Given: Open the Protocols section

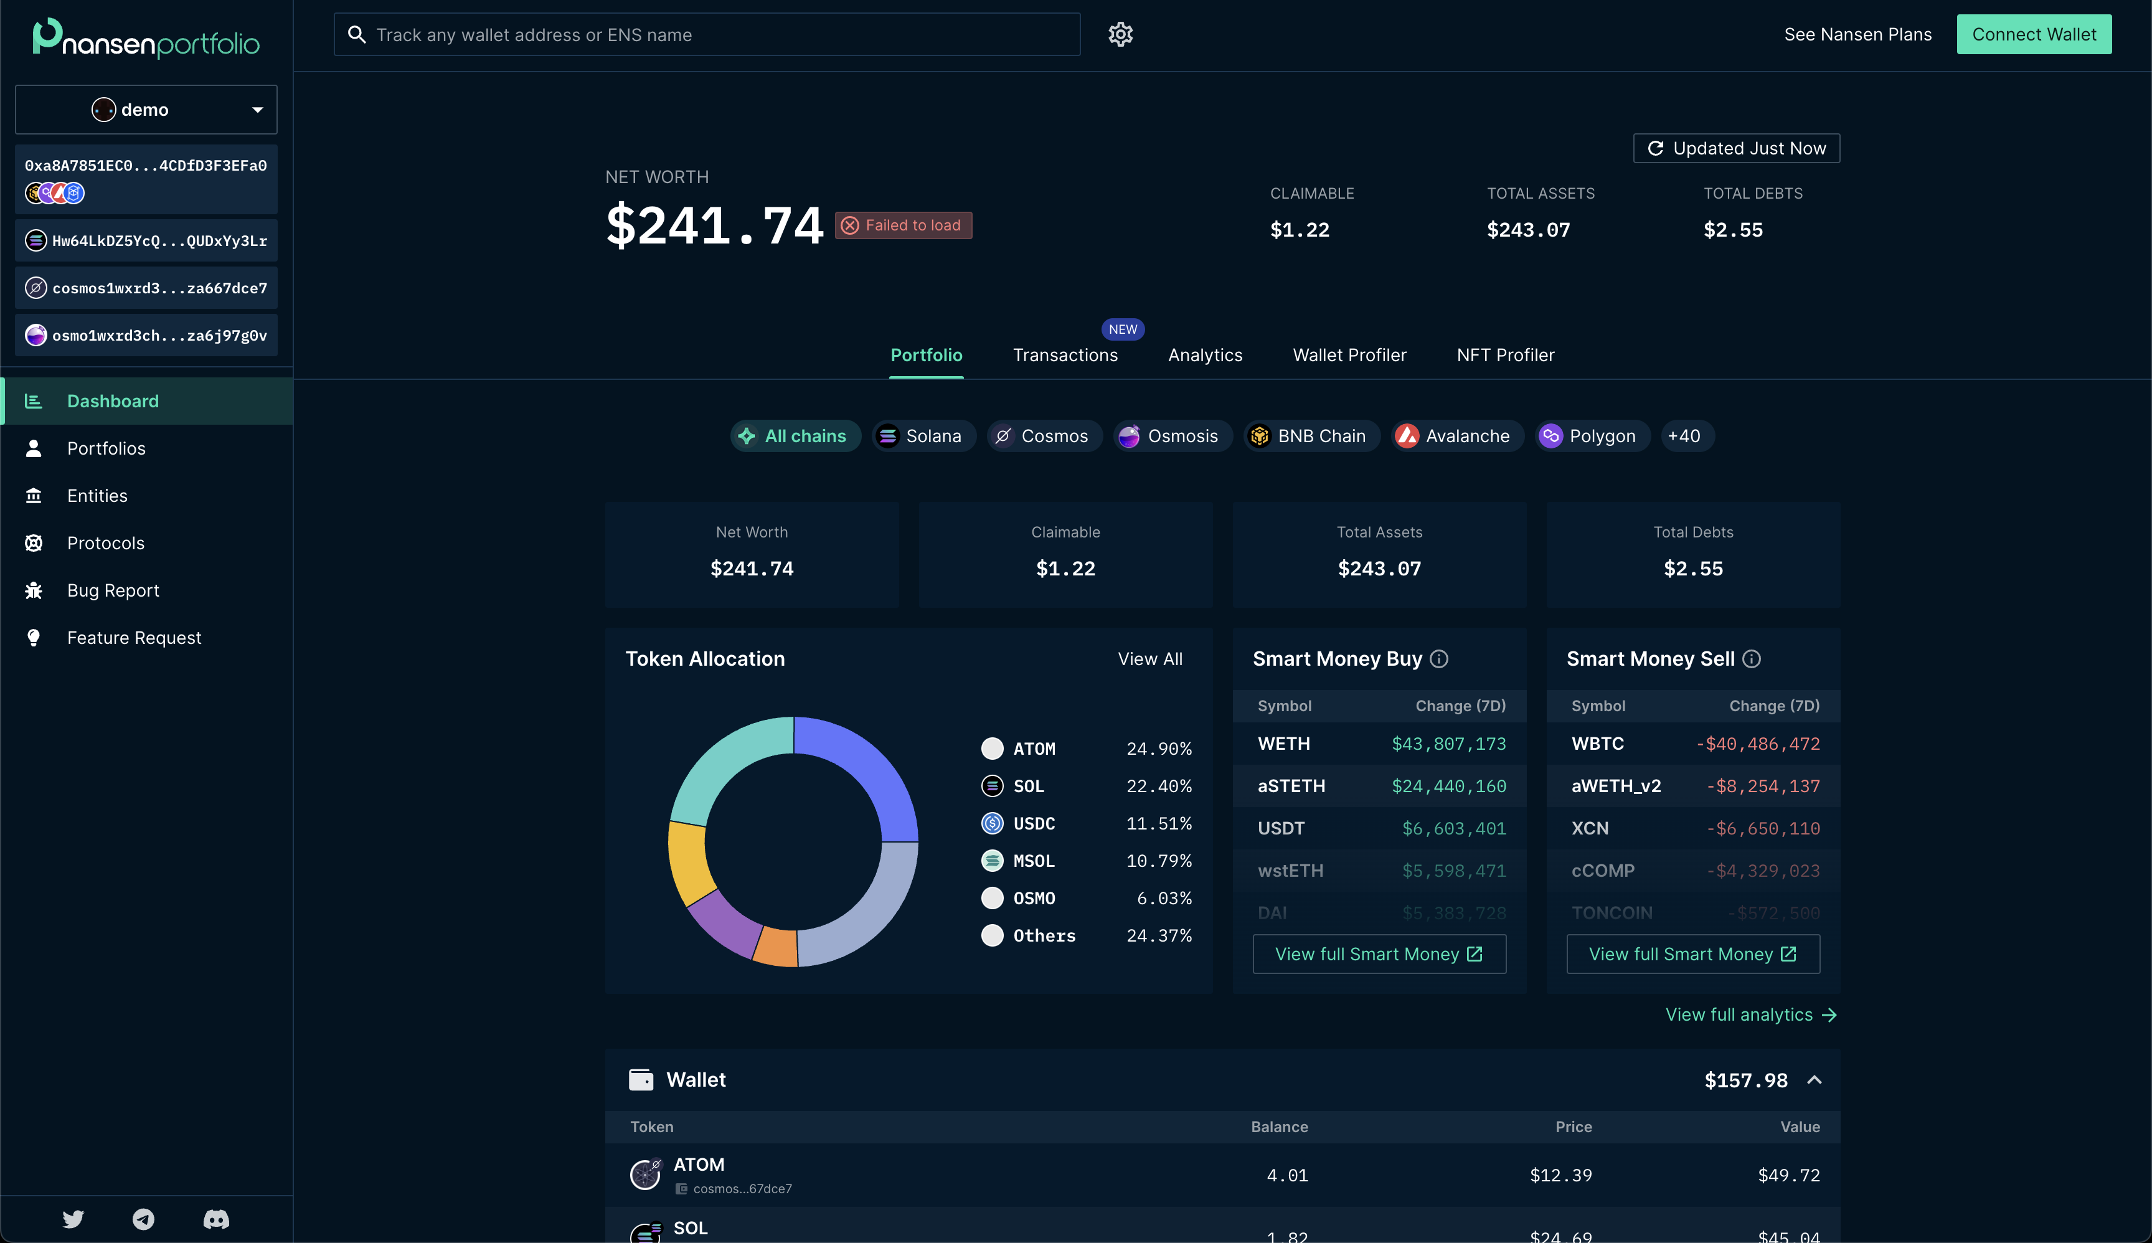Looking at the screenshot, I should (x=105, y=542).
